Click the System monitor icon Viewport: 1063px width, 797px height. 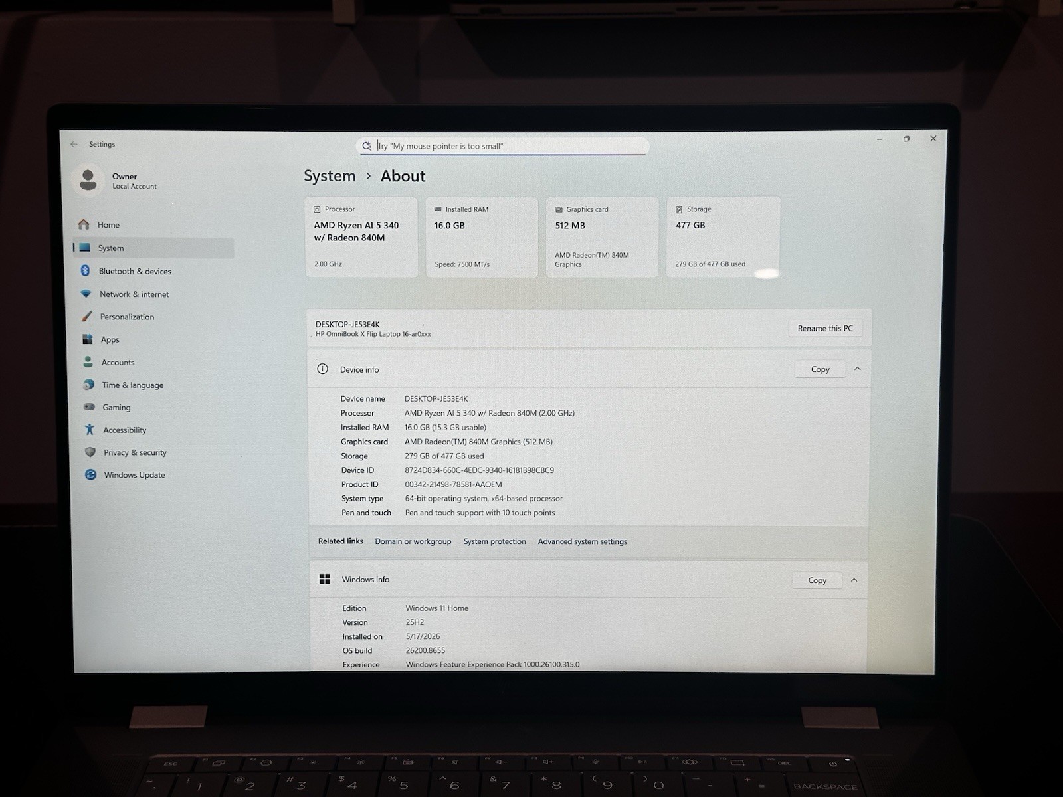[85, 248]
